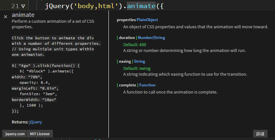
Task: Close the animate documentation panel
Action: coord(5,17)
